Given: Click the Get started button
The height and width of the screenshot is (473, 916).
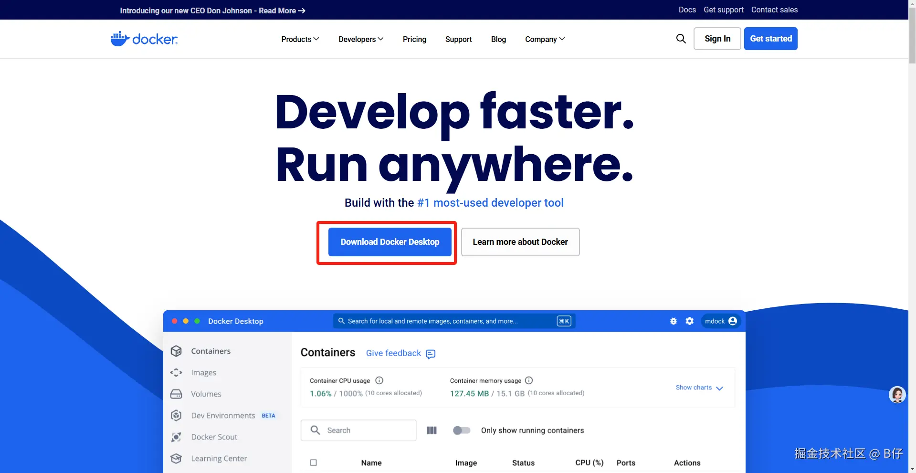Looking at the screenshot, I should click(771, 39).
